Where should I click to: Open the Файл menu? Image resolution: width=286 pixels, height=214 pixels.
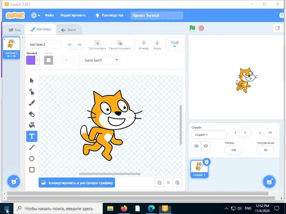point(49,15)
